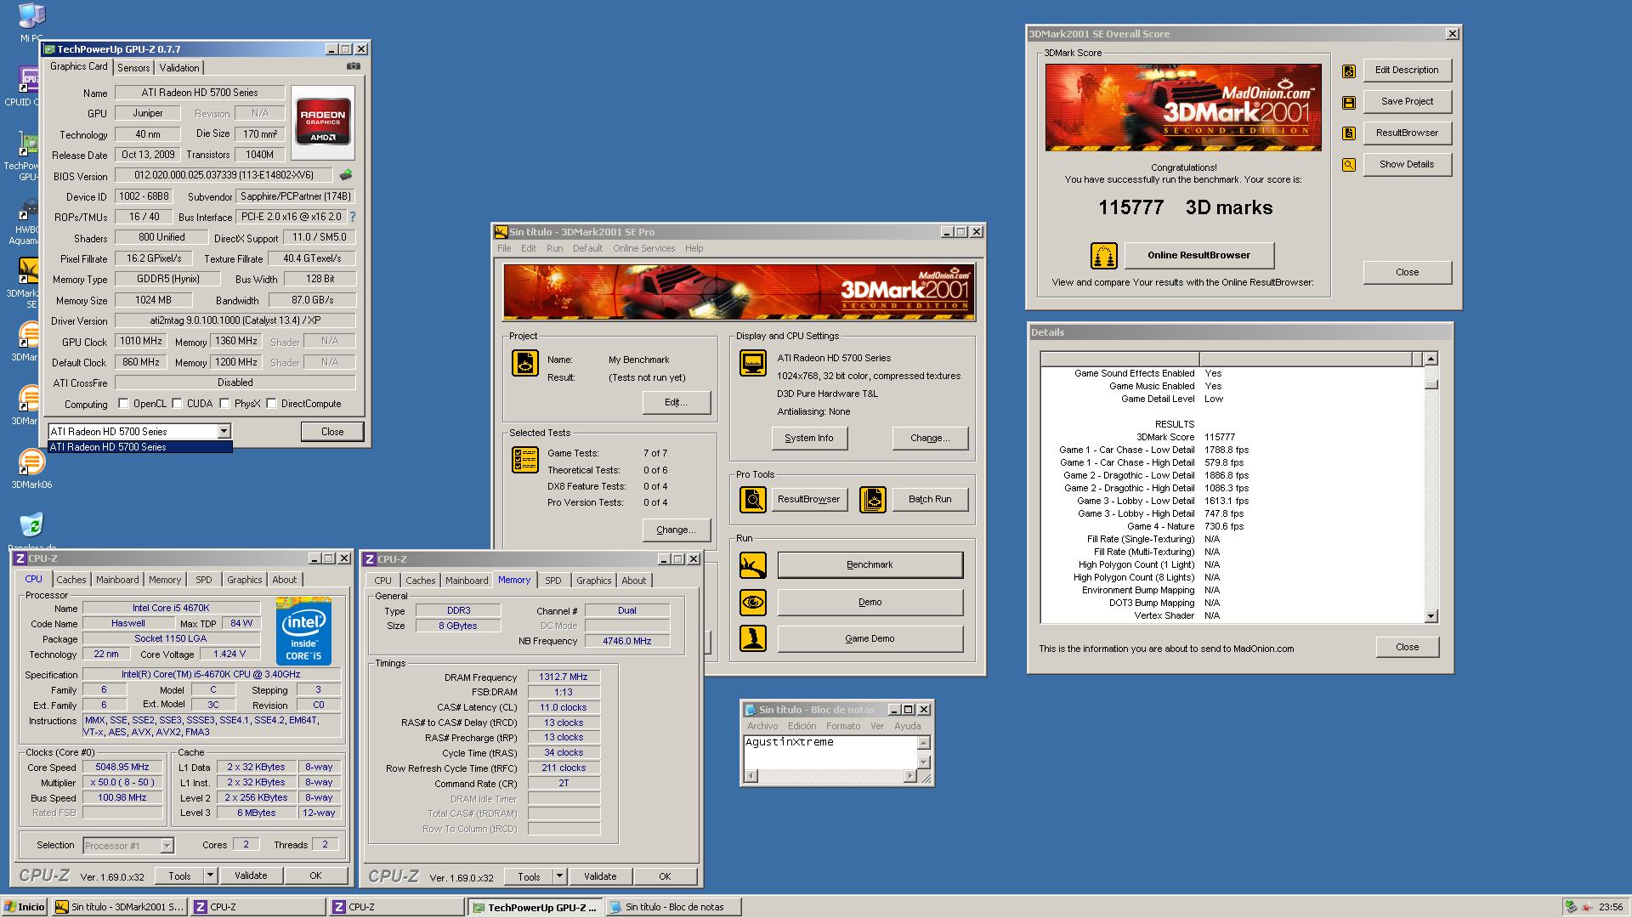Screen dimensions: 1632x918
Task: Click the Demo eye icon
Action: coord(753,603)
